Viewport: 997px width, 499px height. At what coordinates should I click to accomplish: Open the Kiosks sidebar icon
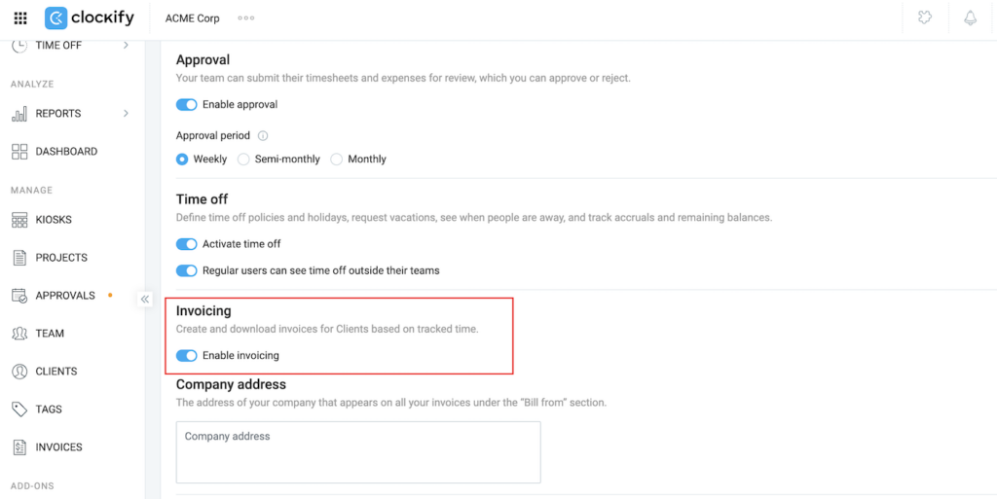click(x=19, y=220)
